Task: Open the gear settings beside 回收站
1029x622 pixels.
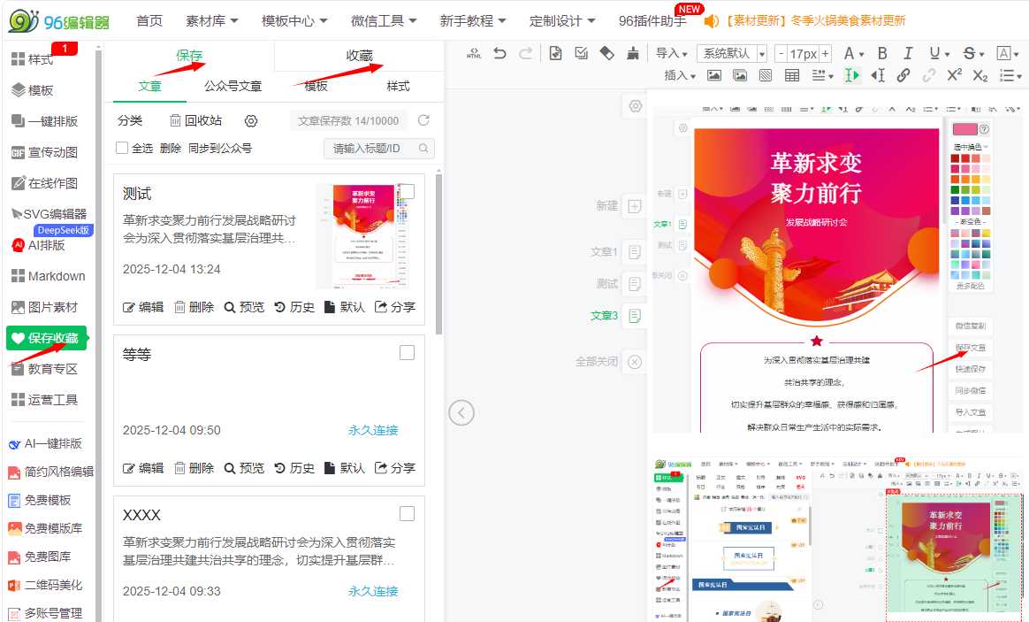Action: coord(251,121)
